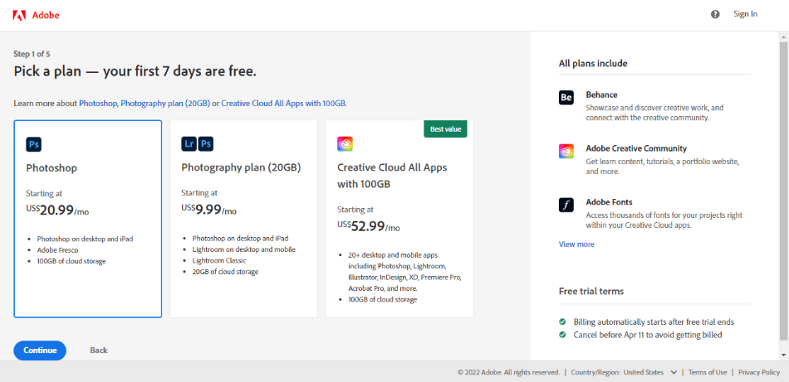The width and height of the screenshot is (789, 382).
Task: Click the green checkmark next to Cancel before Apr 11
Action: 562,334
